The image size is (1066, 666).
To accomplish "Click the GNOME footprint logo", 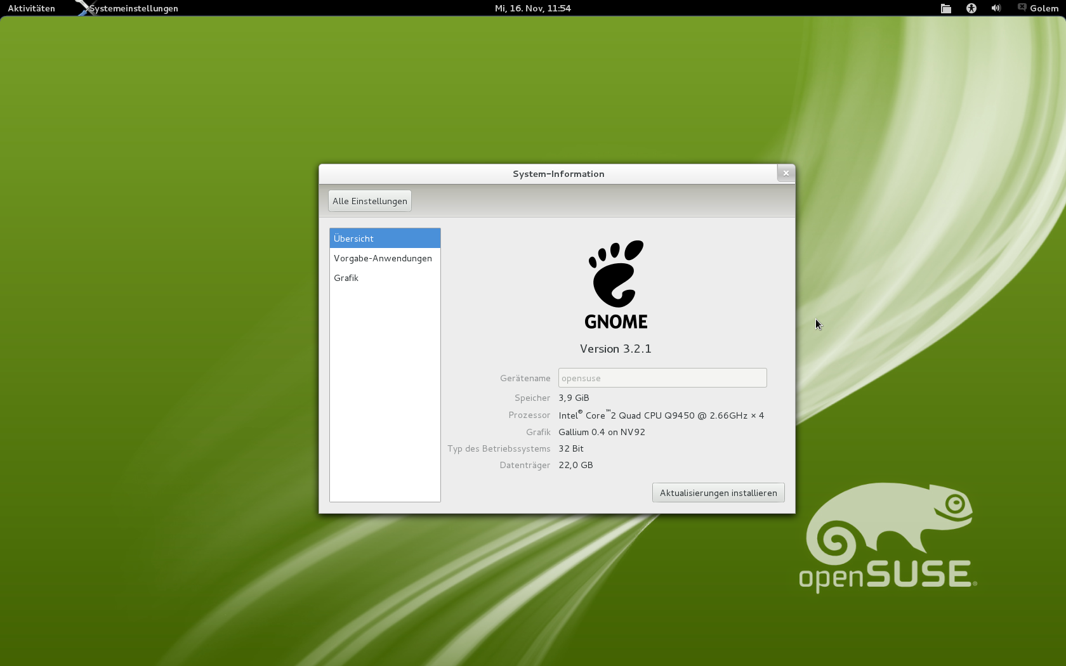I will click(615, 284).
